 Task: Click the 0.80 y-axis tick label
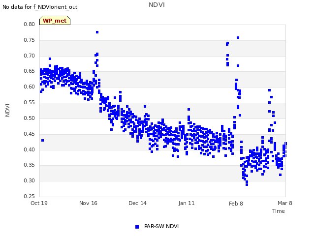[30, 24]
